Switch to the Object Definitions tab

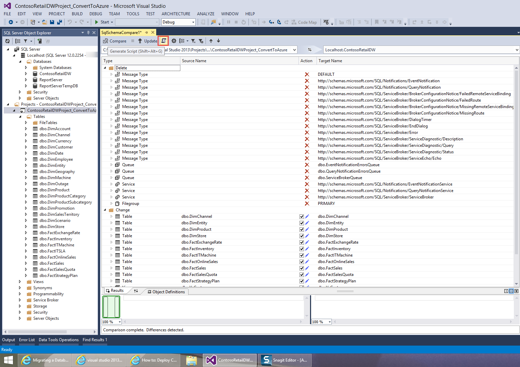(166, 292)
